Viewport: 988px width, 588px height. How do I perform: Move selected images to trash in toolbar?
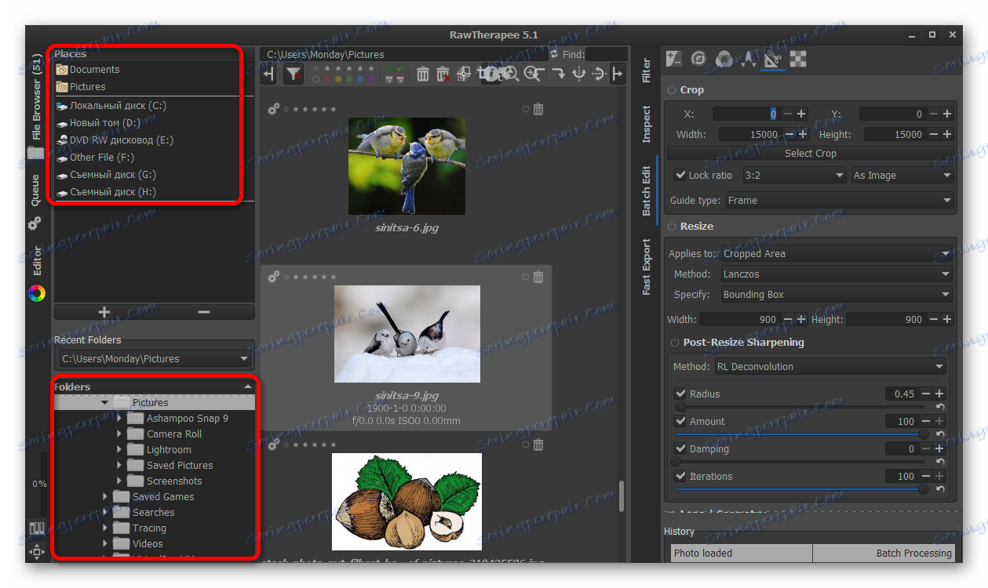tap(422, 74)
